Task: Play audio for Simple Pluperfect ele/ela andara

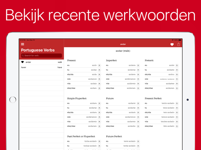Action: 99,112
